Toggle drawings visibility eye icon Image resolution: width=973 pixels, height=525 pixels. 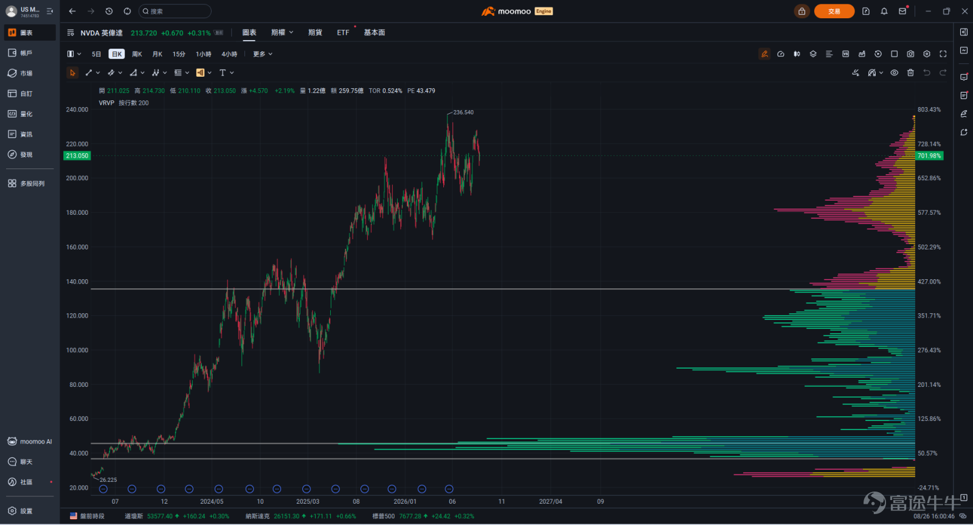[894, 72]
